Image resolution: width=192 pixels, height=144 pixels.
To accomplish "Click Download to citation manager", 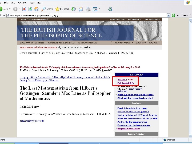I will point(134,125).
